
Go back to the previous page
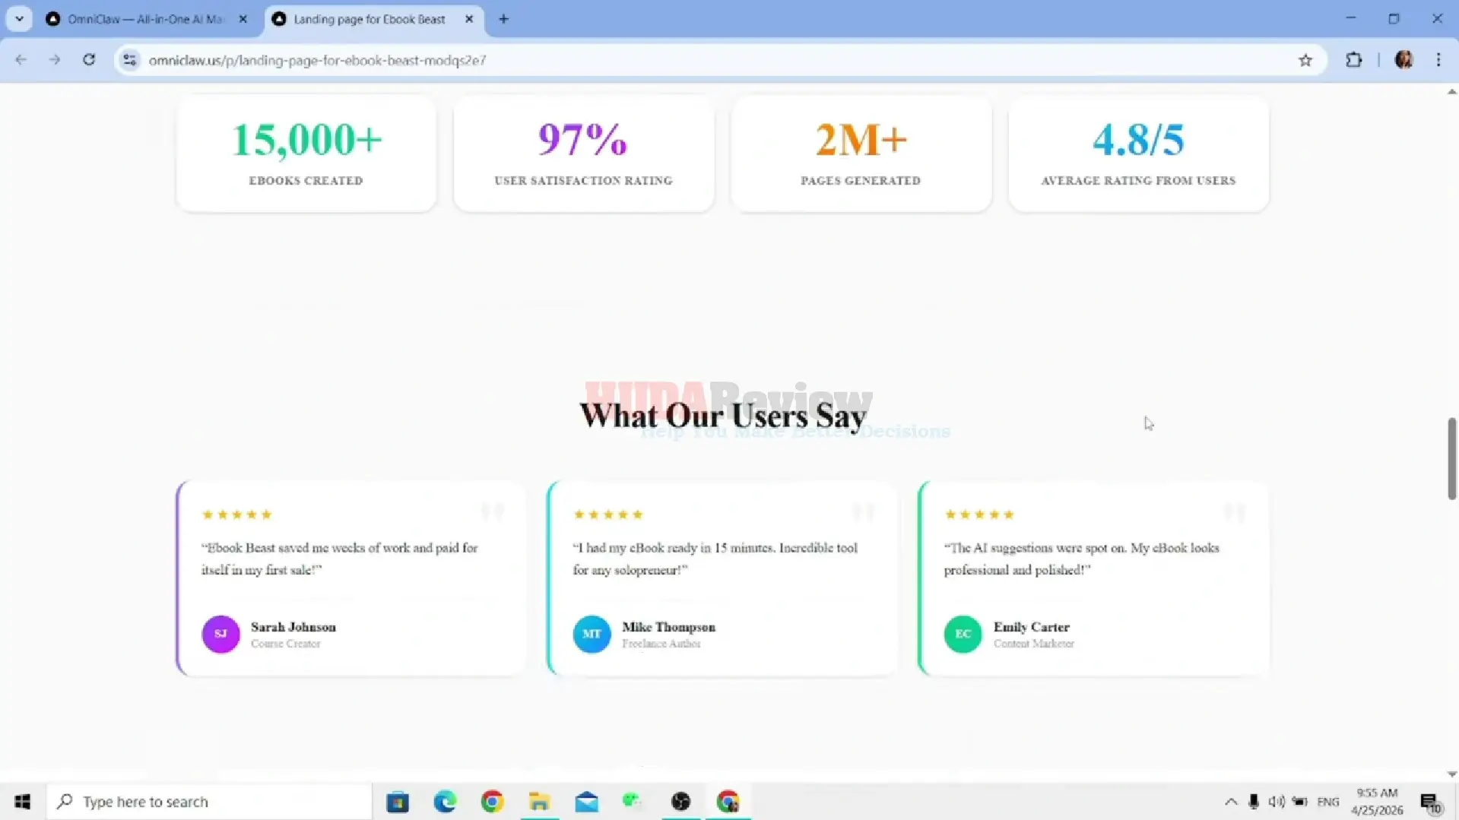tap(21, 60)
